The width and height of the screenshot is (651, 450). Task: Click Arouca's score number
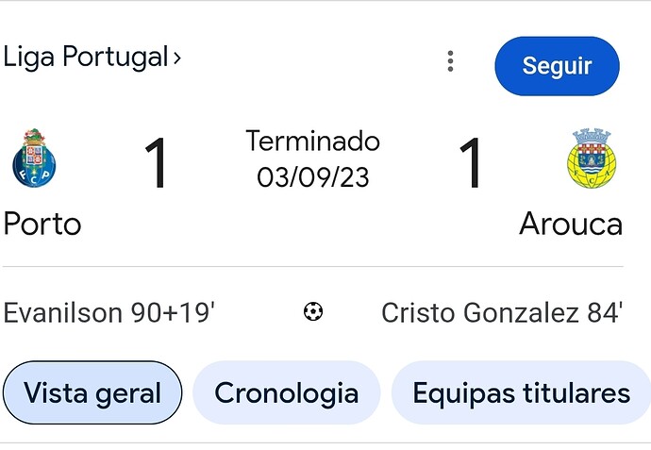point(470,165)
